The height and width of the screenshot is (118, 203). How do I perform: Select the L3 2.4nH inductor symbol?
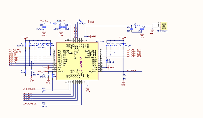(x=137, y=25)
